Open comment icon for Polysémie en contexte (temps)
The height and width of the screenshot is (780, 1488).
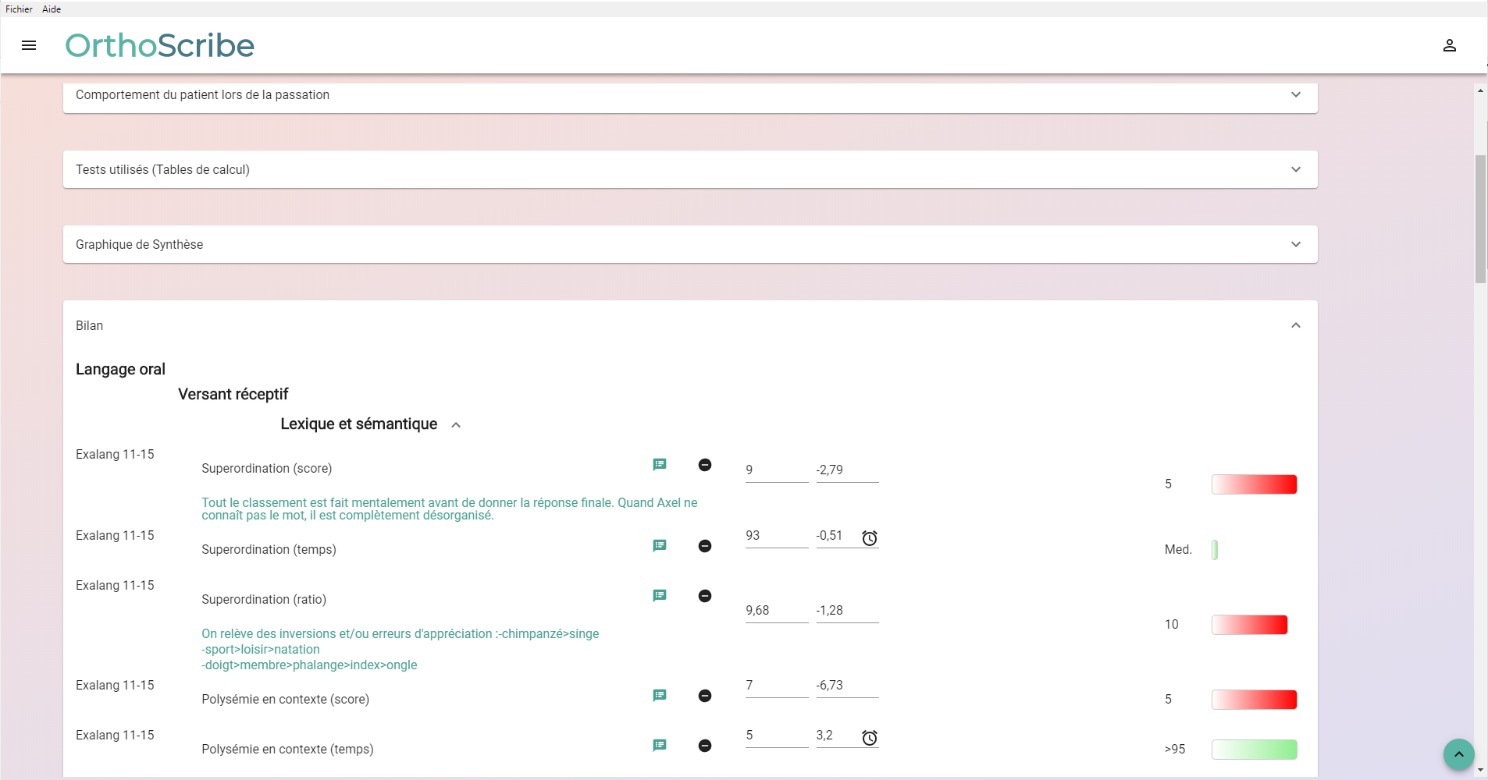point(660,746)
